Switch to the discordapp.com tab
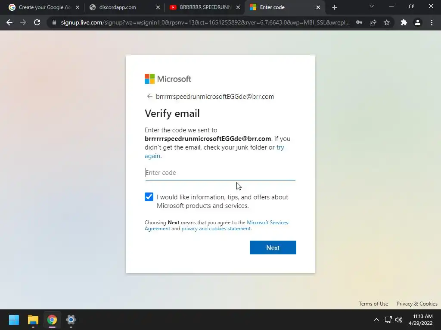Viewport: 441px width, 330px height. tap(124, 7)
